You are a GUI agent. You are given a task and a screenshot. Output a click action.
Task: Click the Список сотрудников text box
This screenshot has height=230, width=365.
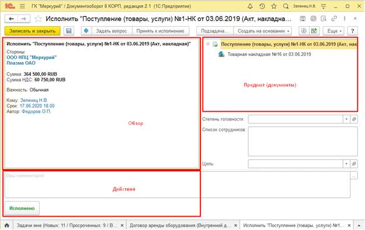pyautogui.click(x=303, y=141)
